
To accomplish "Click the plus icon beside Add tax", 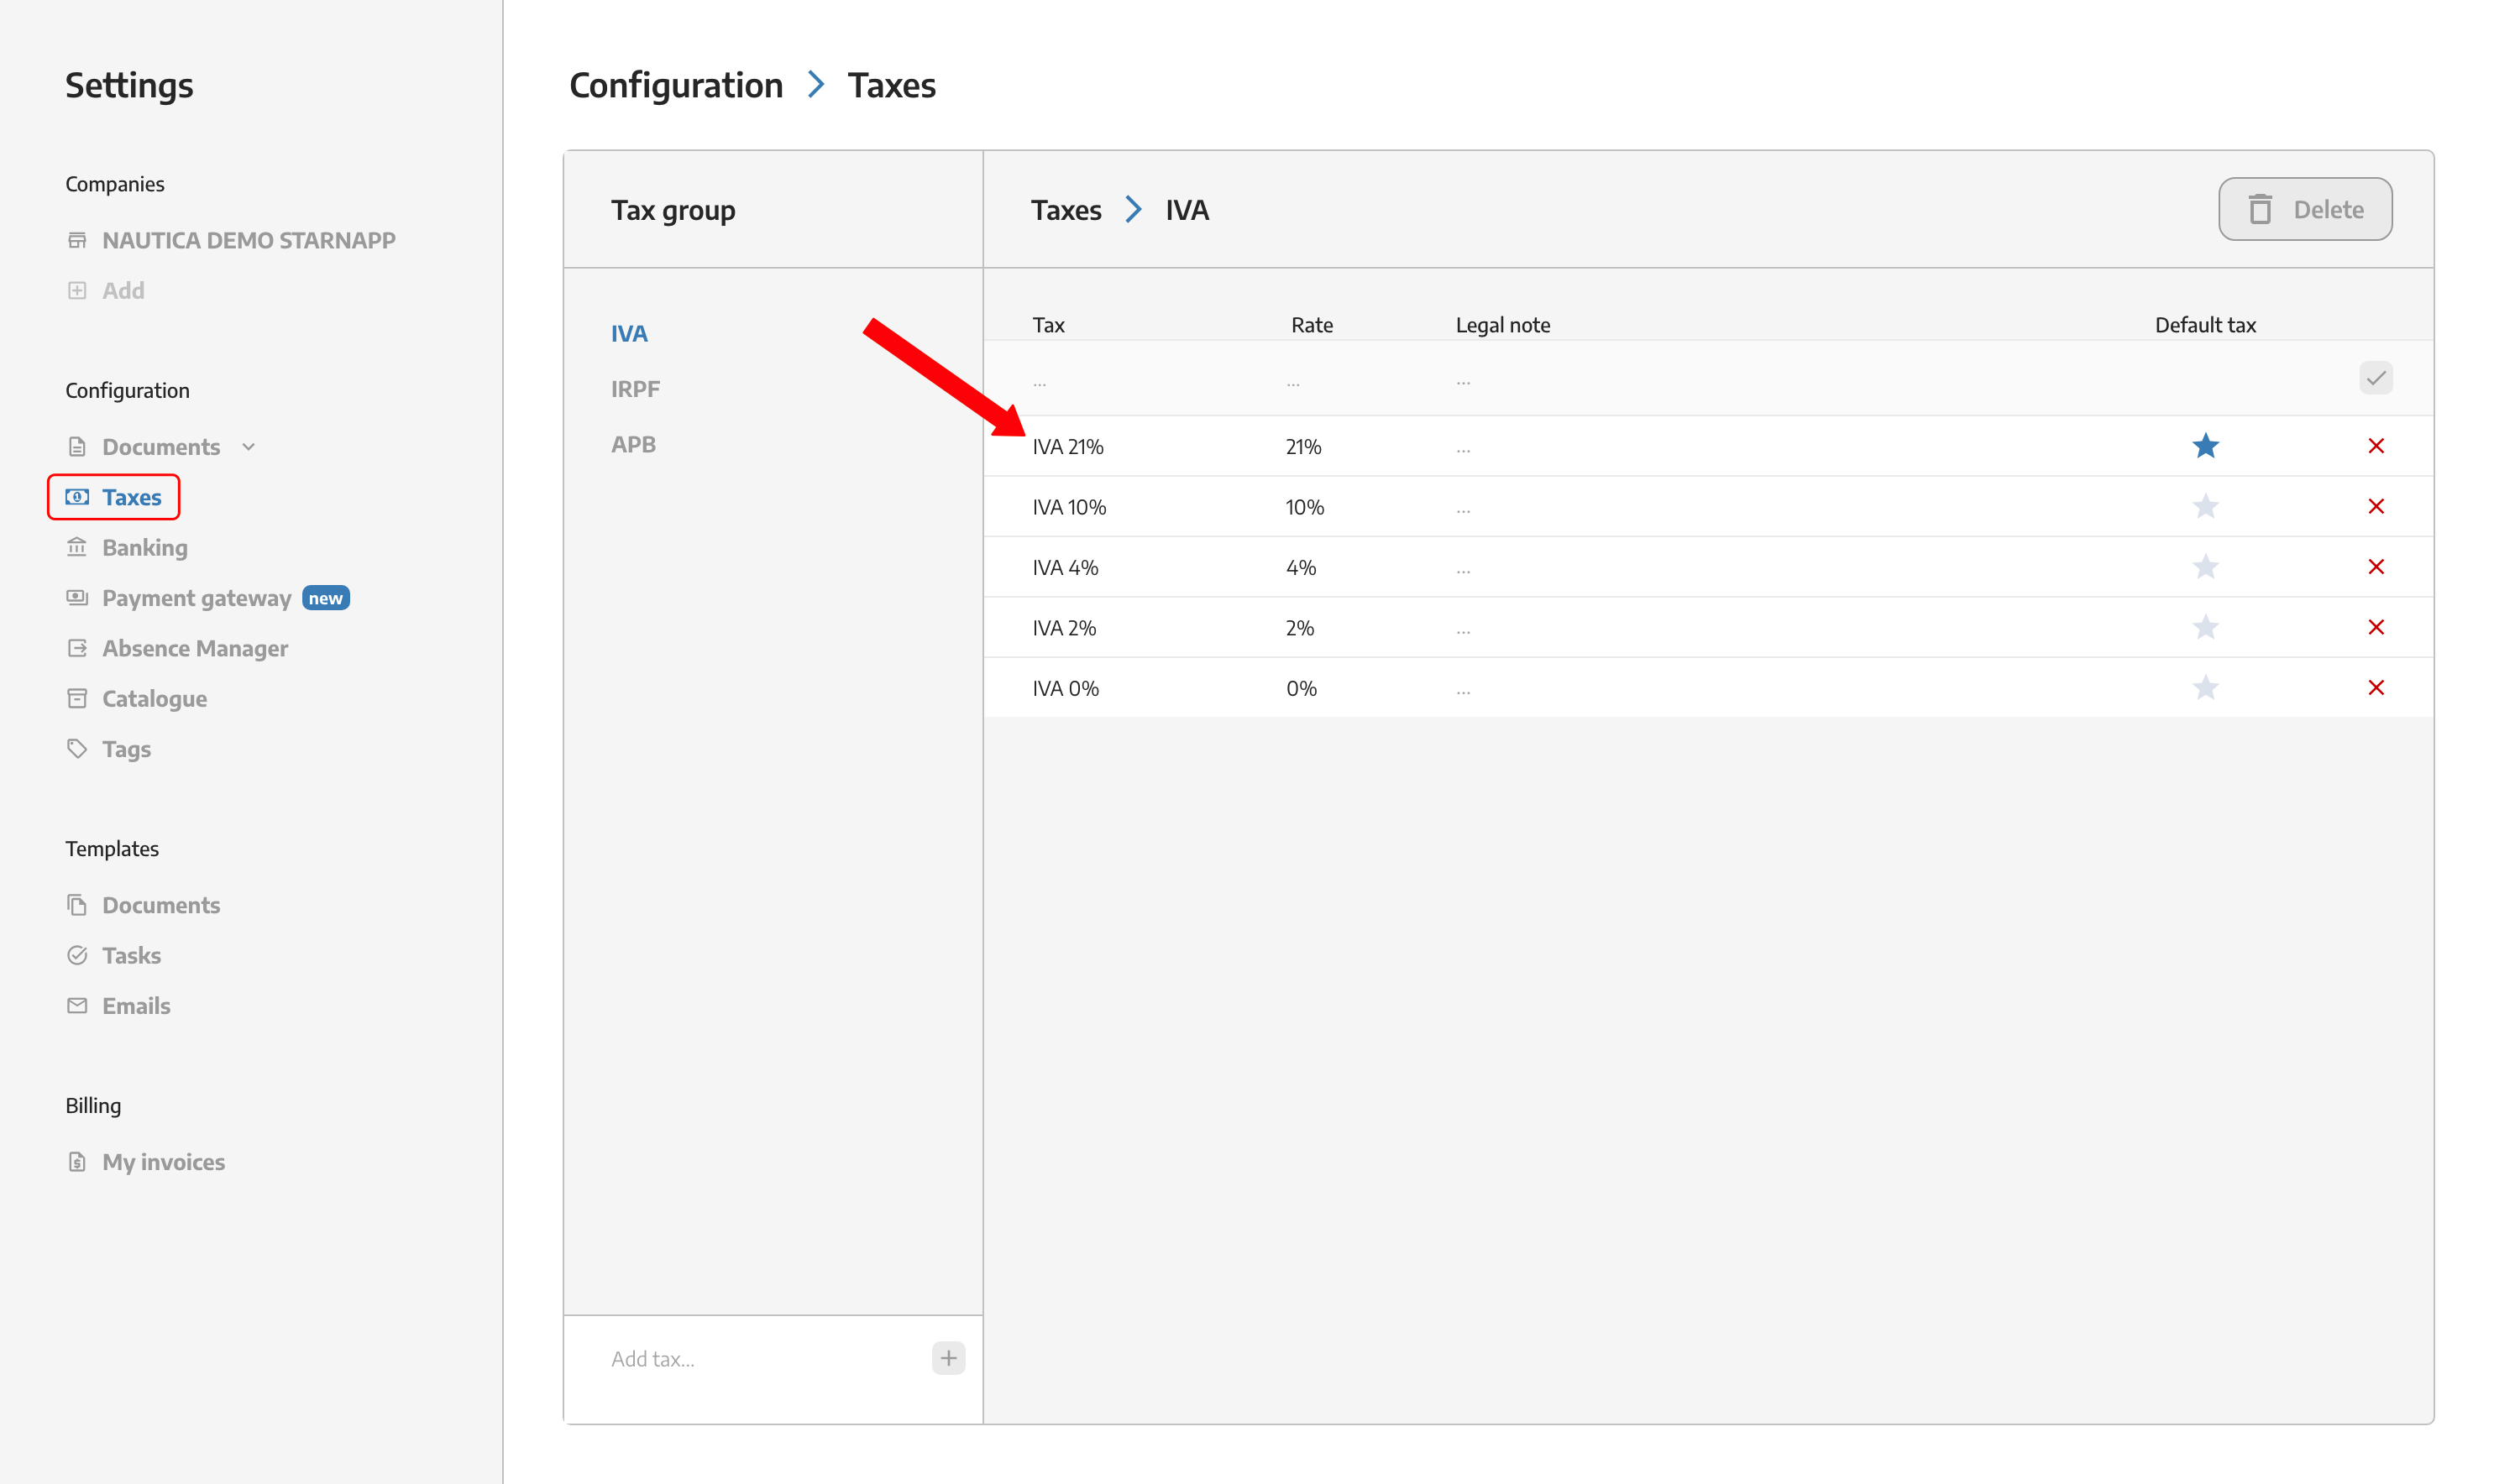I will (948, 1358).
